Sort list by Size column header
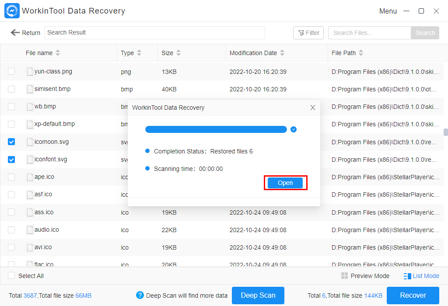Viewport: 448px width, 306px height. pyautogui.click(x=168, y=53)
